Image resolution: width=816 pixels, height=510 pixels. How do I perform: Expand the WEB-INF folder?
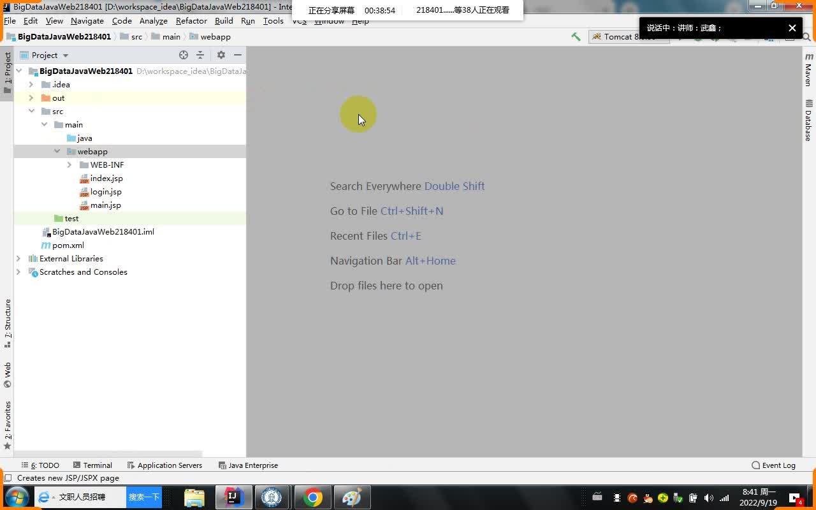click(69, 164)
